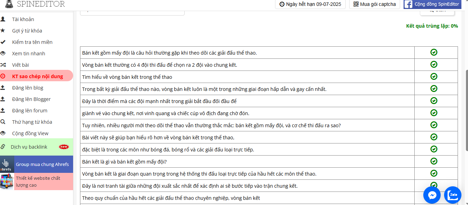Click sentence 'Đây là nơi tranh tài giữa những đội'

190,186
